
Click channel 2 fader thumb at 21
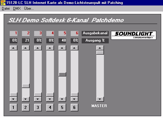[x=26, y=86]
